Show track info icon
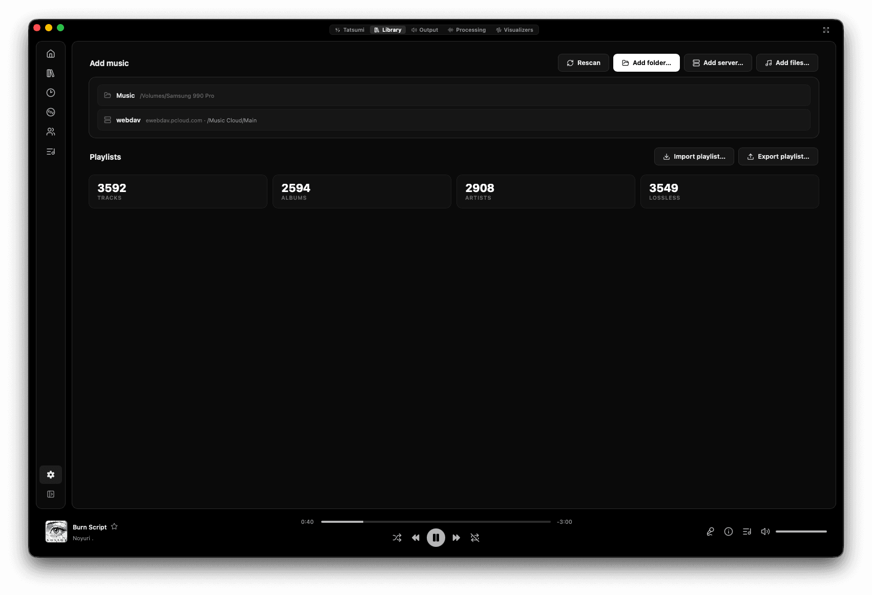Viewport: 872px width, 595px height. click(x=729, y=532)
